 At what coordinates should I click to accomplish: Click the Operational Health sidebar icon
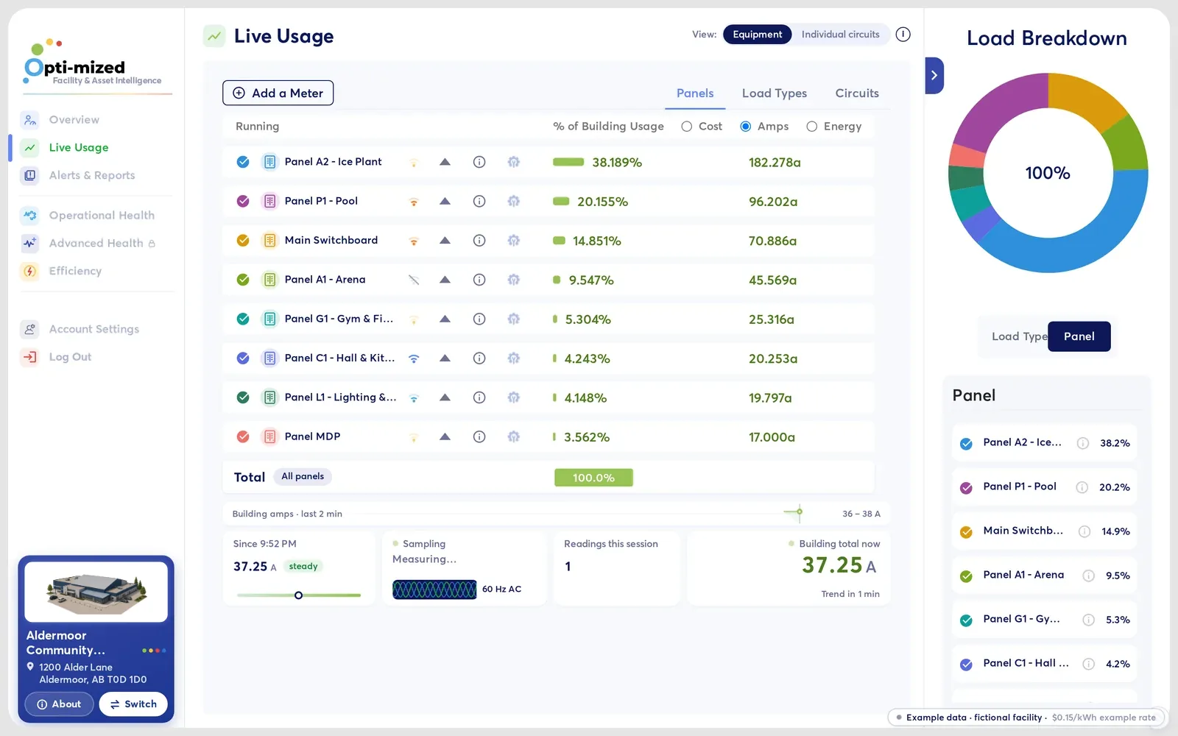pyautogui.click(x=29, y=215)
